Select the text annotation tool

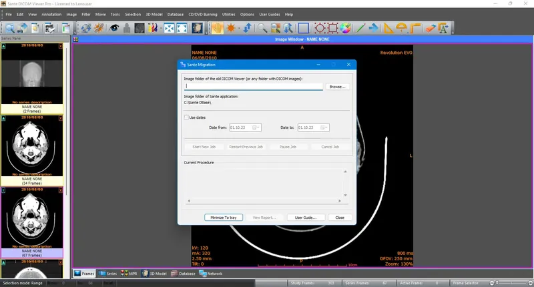[x=443, y=28]
